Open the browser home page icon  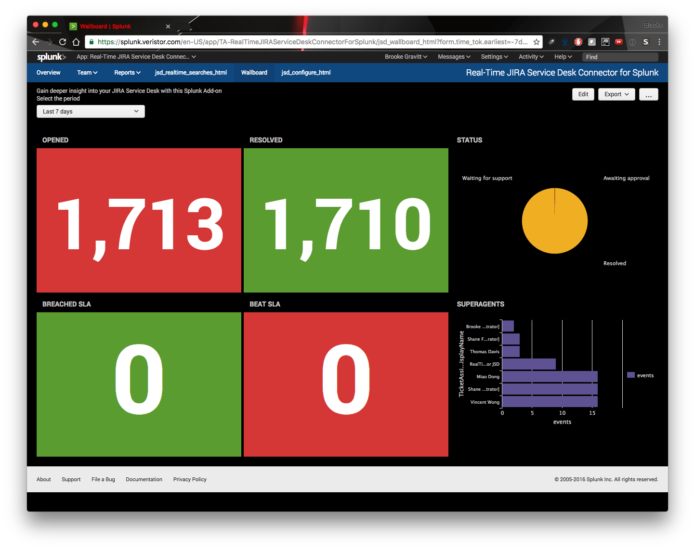click(76, 42)
